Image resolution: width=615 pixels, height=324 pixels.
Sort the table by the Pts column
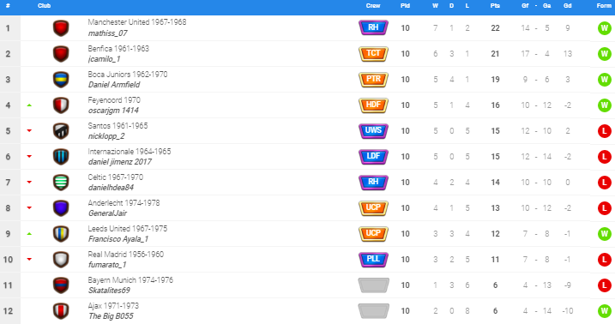(x=495, y=5)
